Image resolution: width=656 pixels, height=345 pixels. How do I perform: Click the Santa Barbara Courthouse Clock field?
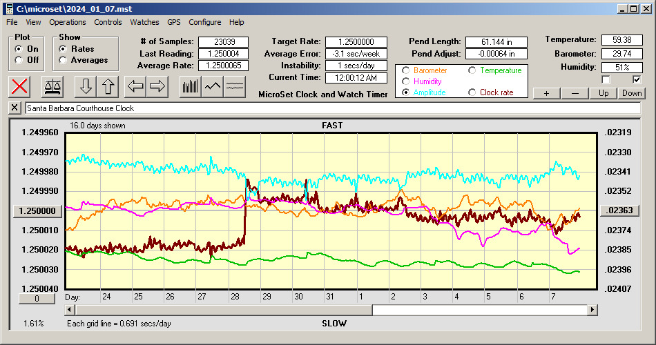click(331, 108)
